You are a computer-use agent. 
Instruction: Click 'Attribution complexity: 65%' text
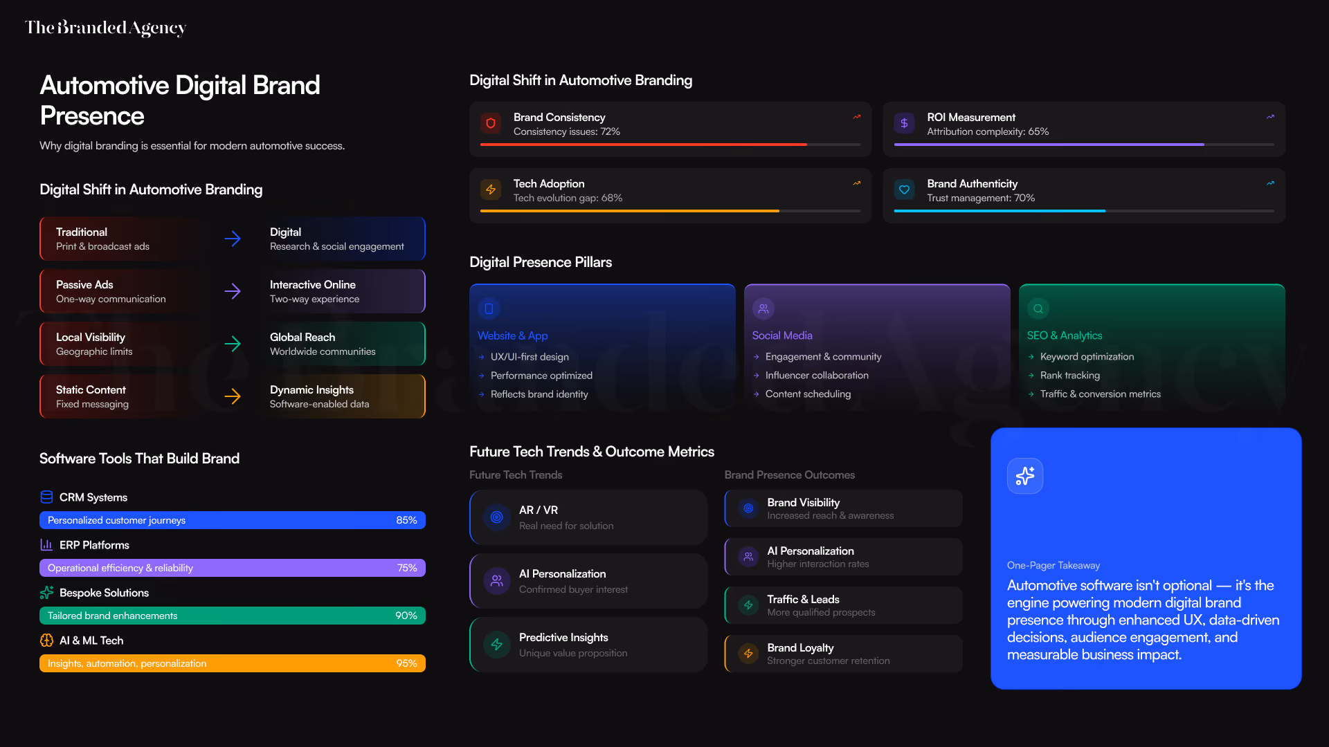[x=988, y=131]
